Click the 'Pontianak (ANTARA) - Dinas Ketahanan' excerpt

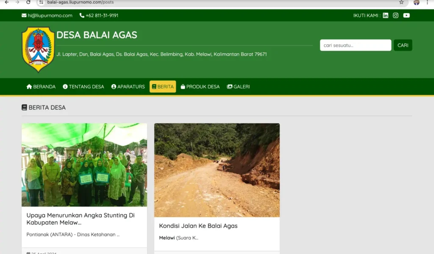(x=73, y=235)
